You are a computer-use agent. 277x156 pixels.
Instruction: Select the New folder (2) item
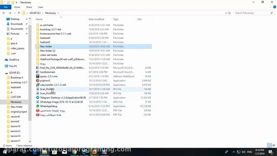tap(48, 51)
